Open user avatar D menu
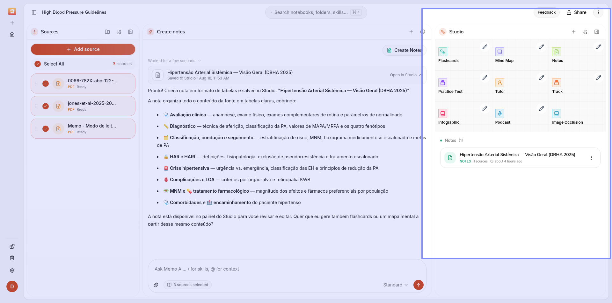This screenshot has height=303, width=612. pyautogui.click(x=12, y=286)
